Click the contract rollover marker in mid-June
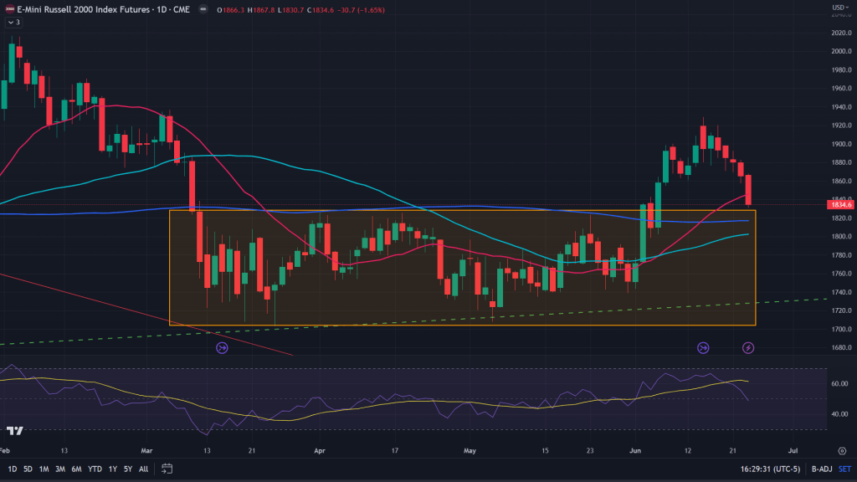Viewport: 857px width, 482px height. tap(703, 347)
